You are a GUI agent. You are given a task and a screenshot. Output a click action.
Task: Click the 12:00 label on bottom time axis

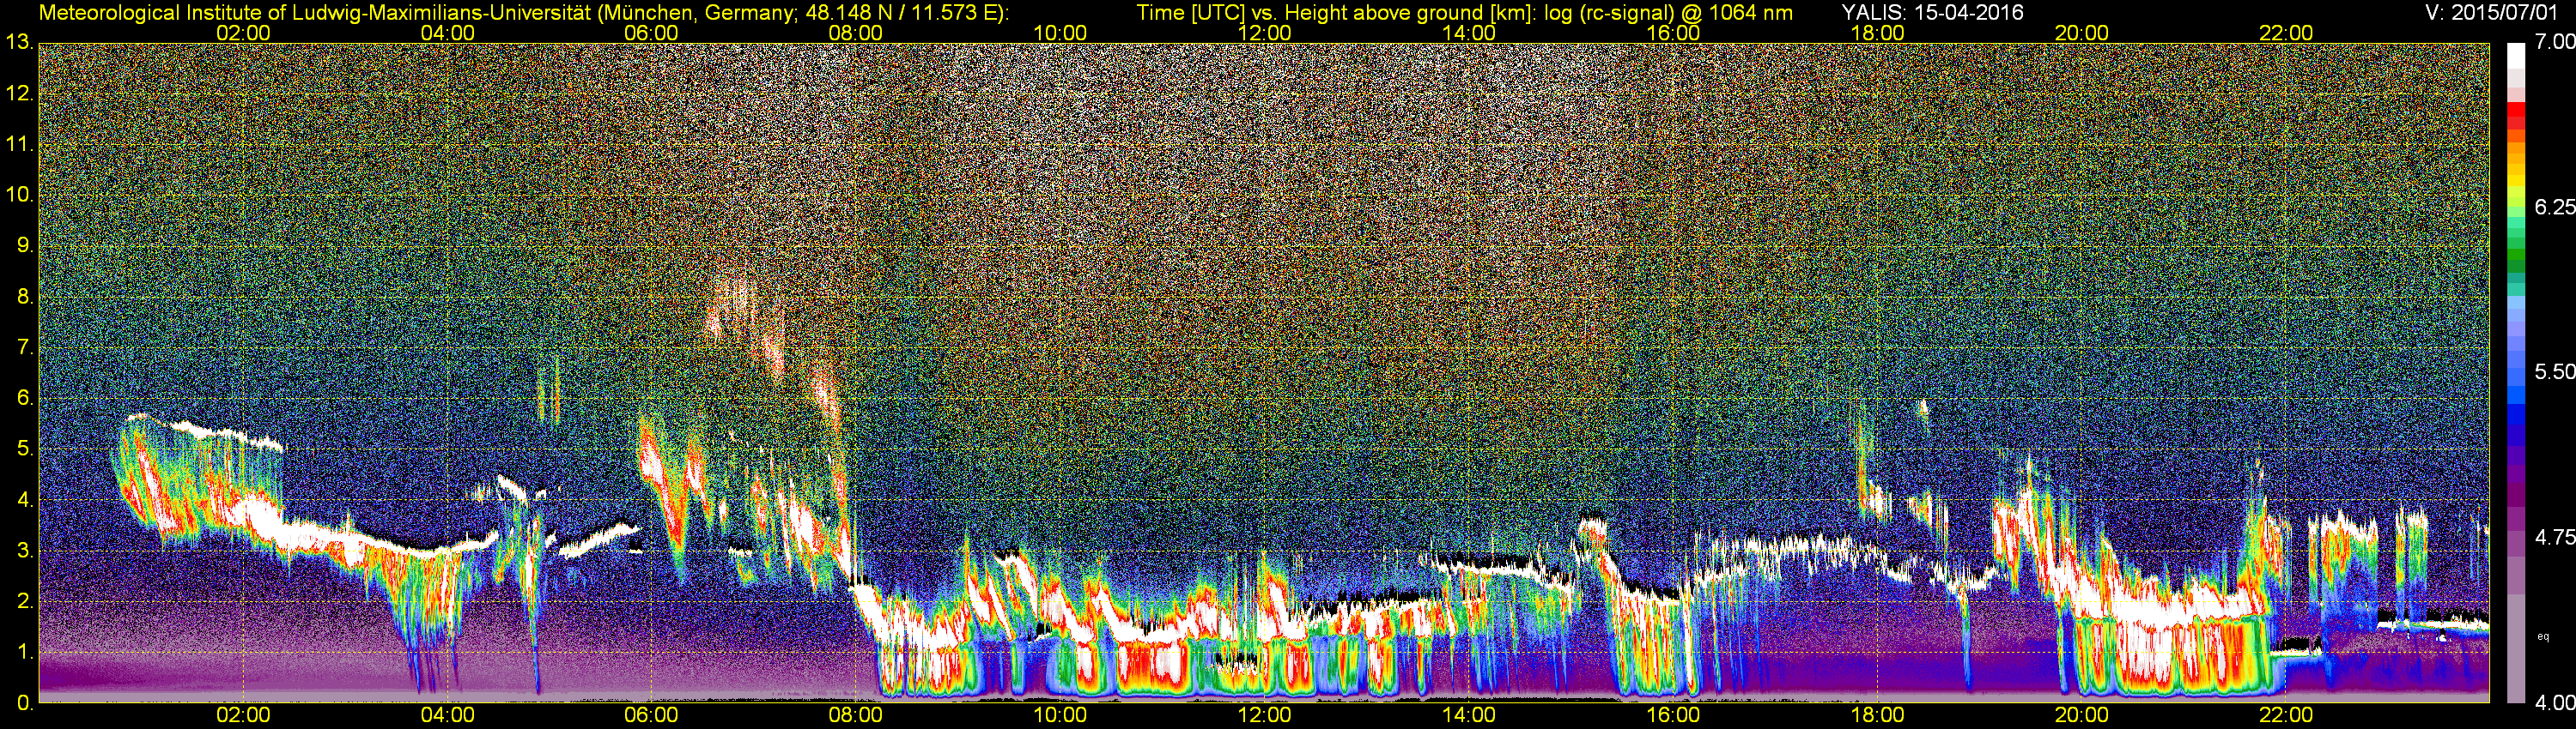pyautogui.click(x=1264, y=715)
